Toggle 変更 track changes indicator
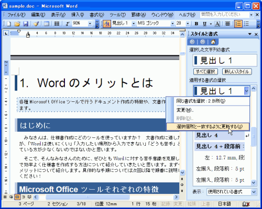The height and width of the screenshot is (209, 262). coord(178,204)
